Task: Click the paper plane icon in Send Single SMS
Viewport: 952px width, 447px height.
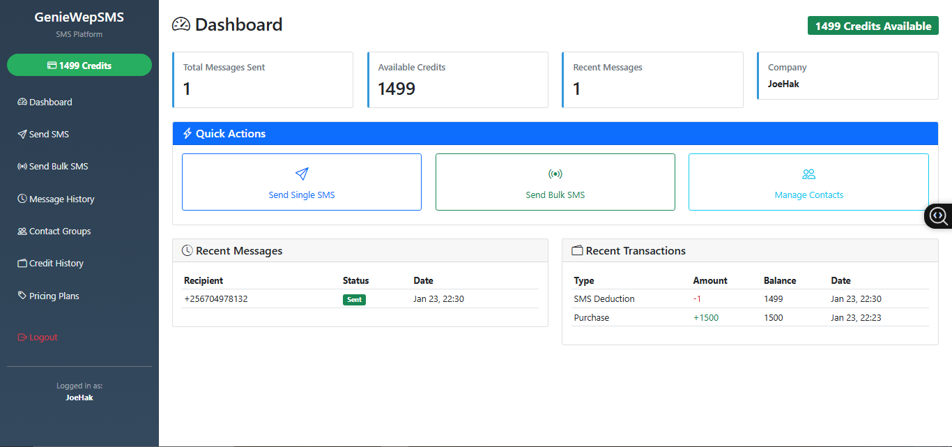Action: coord(302,174)
